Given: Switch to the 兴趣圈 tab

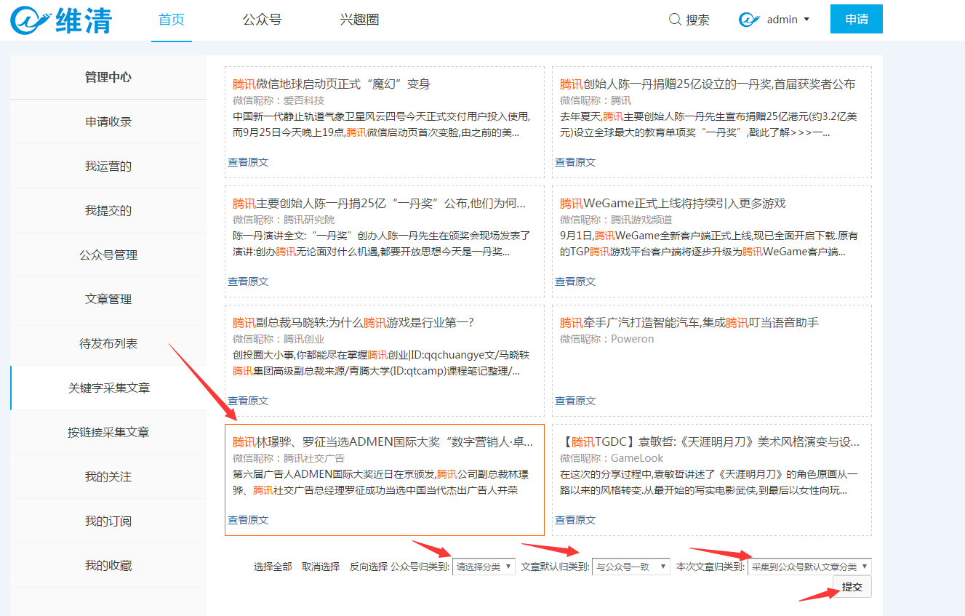Looking at the screenshot, I should tap(359, 20).
